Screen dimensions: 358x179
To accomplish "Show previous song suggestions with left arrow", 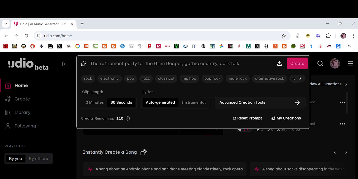I will click(335, 152).
